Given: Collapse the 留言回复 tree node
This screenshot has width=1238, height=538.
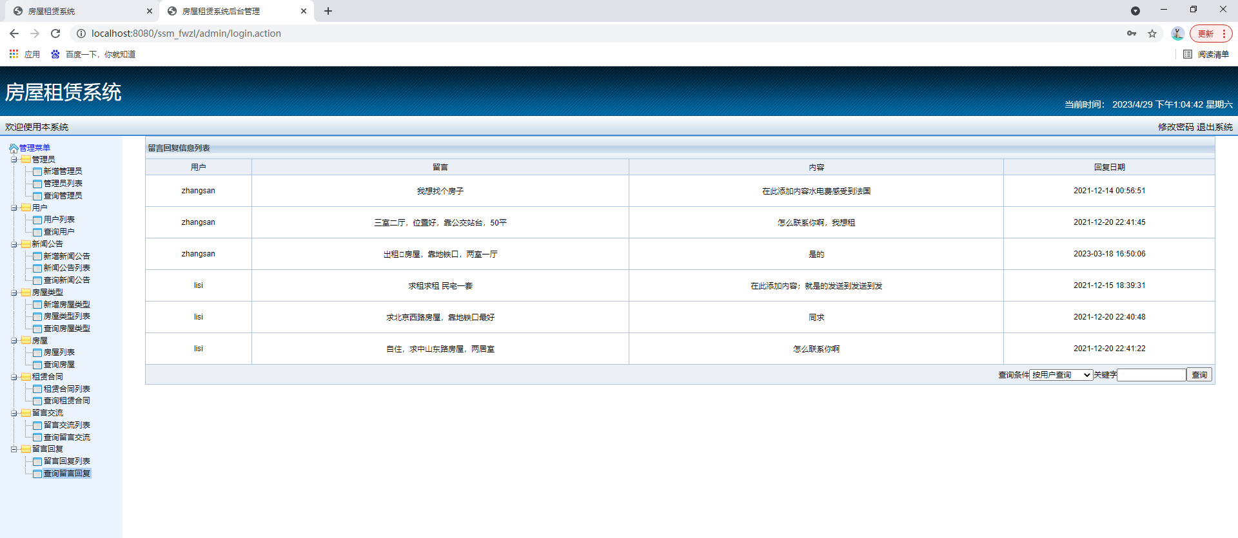Looking at the screenshot, I should click(x=14, y=449).
